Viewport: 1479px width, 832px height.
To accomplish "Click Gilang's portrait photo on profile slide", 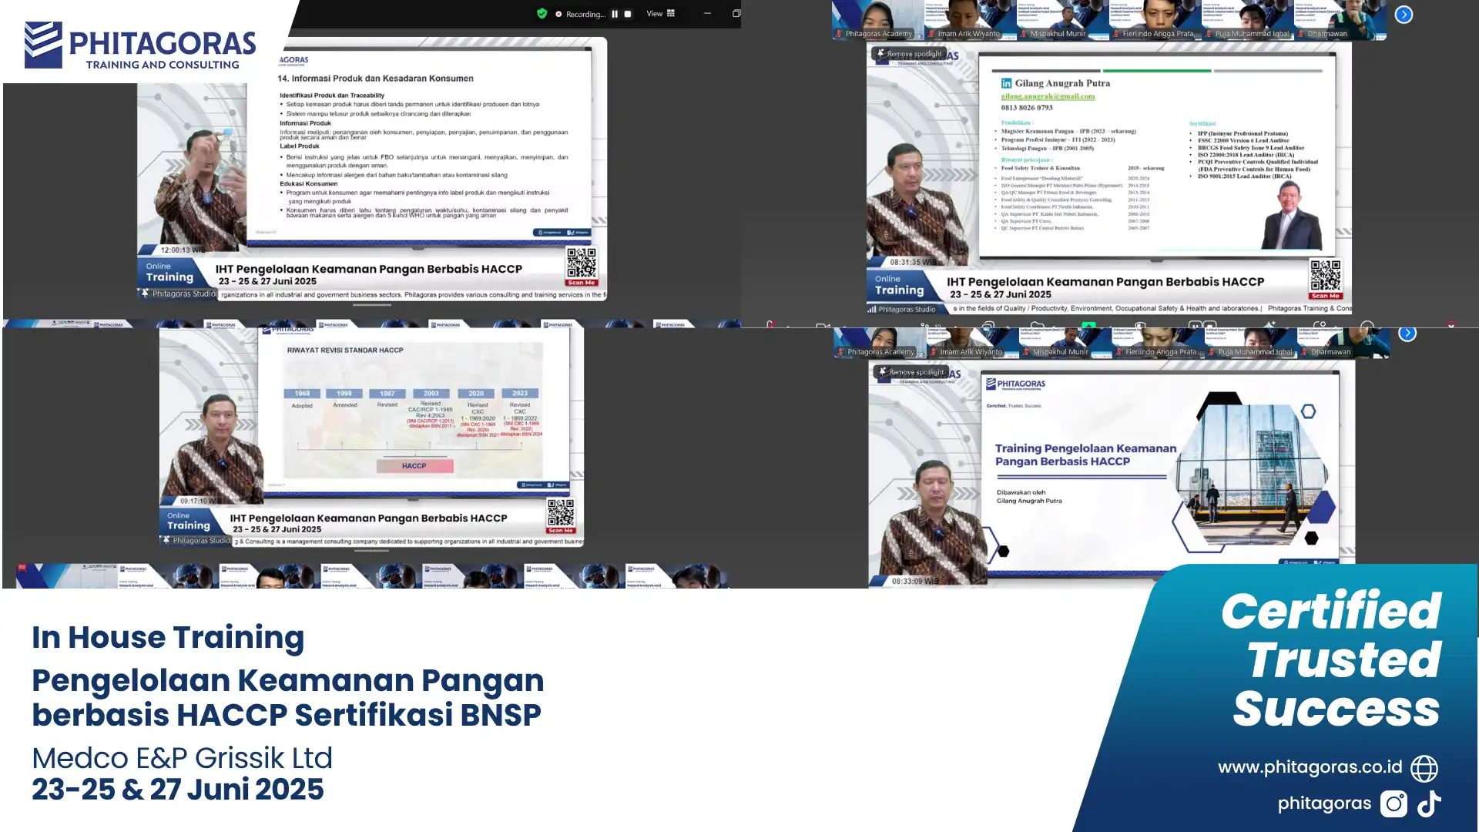I will pos(1293,215).
